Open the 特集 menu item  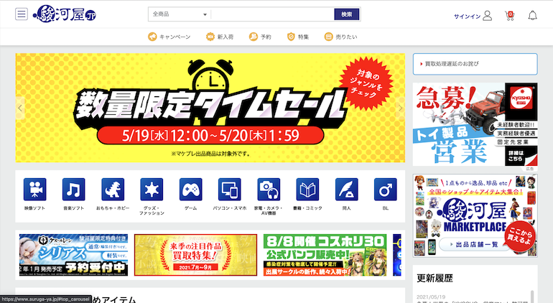[298, 37]
